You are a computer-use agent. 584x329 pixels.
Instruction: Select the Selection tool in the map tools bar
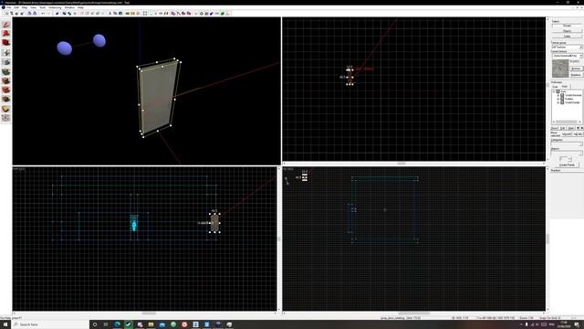5,25
